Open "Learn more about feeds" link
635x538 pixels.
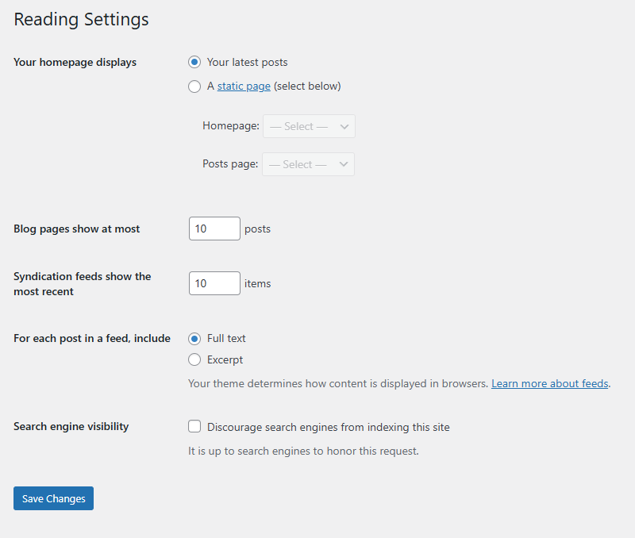(x=549, y=383)
